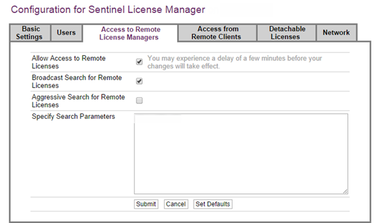Enable Aggressive Search for Remote Licenses
The image size is (385, 223).
[139, 100]
